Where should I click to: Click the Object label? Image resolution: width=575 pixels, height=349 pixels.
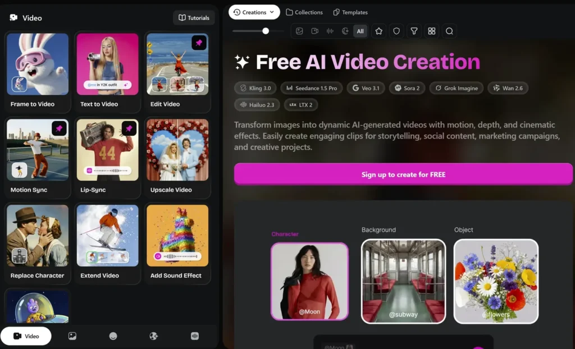[463, 230]
